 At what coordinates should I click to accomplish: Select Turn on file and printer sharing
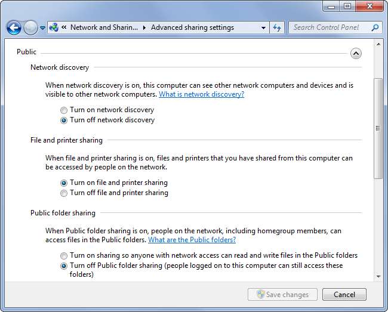click(64, 183)
